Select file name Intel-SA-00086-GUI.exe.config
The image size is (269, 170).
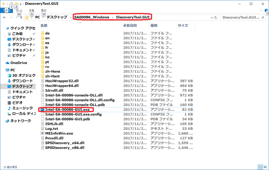pyautogui.click(x=73, y=114)
